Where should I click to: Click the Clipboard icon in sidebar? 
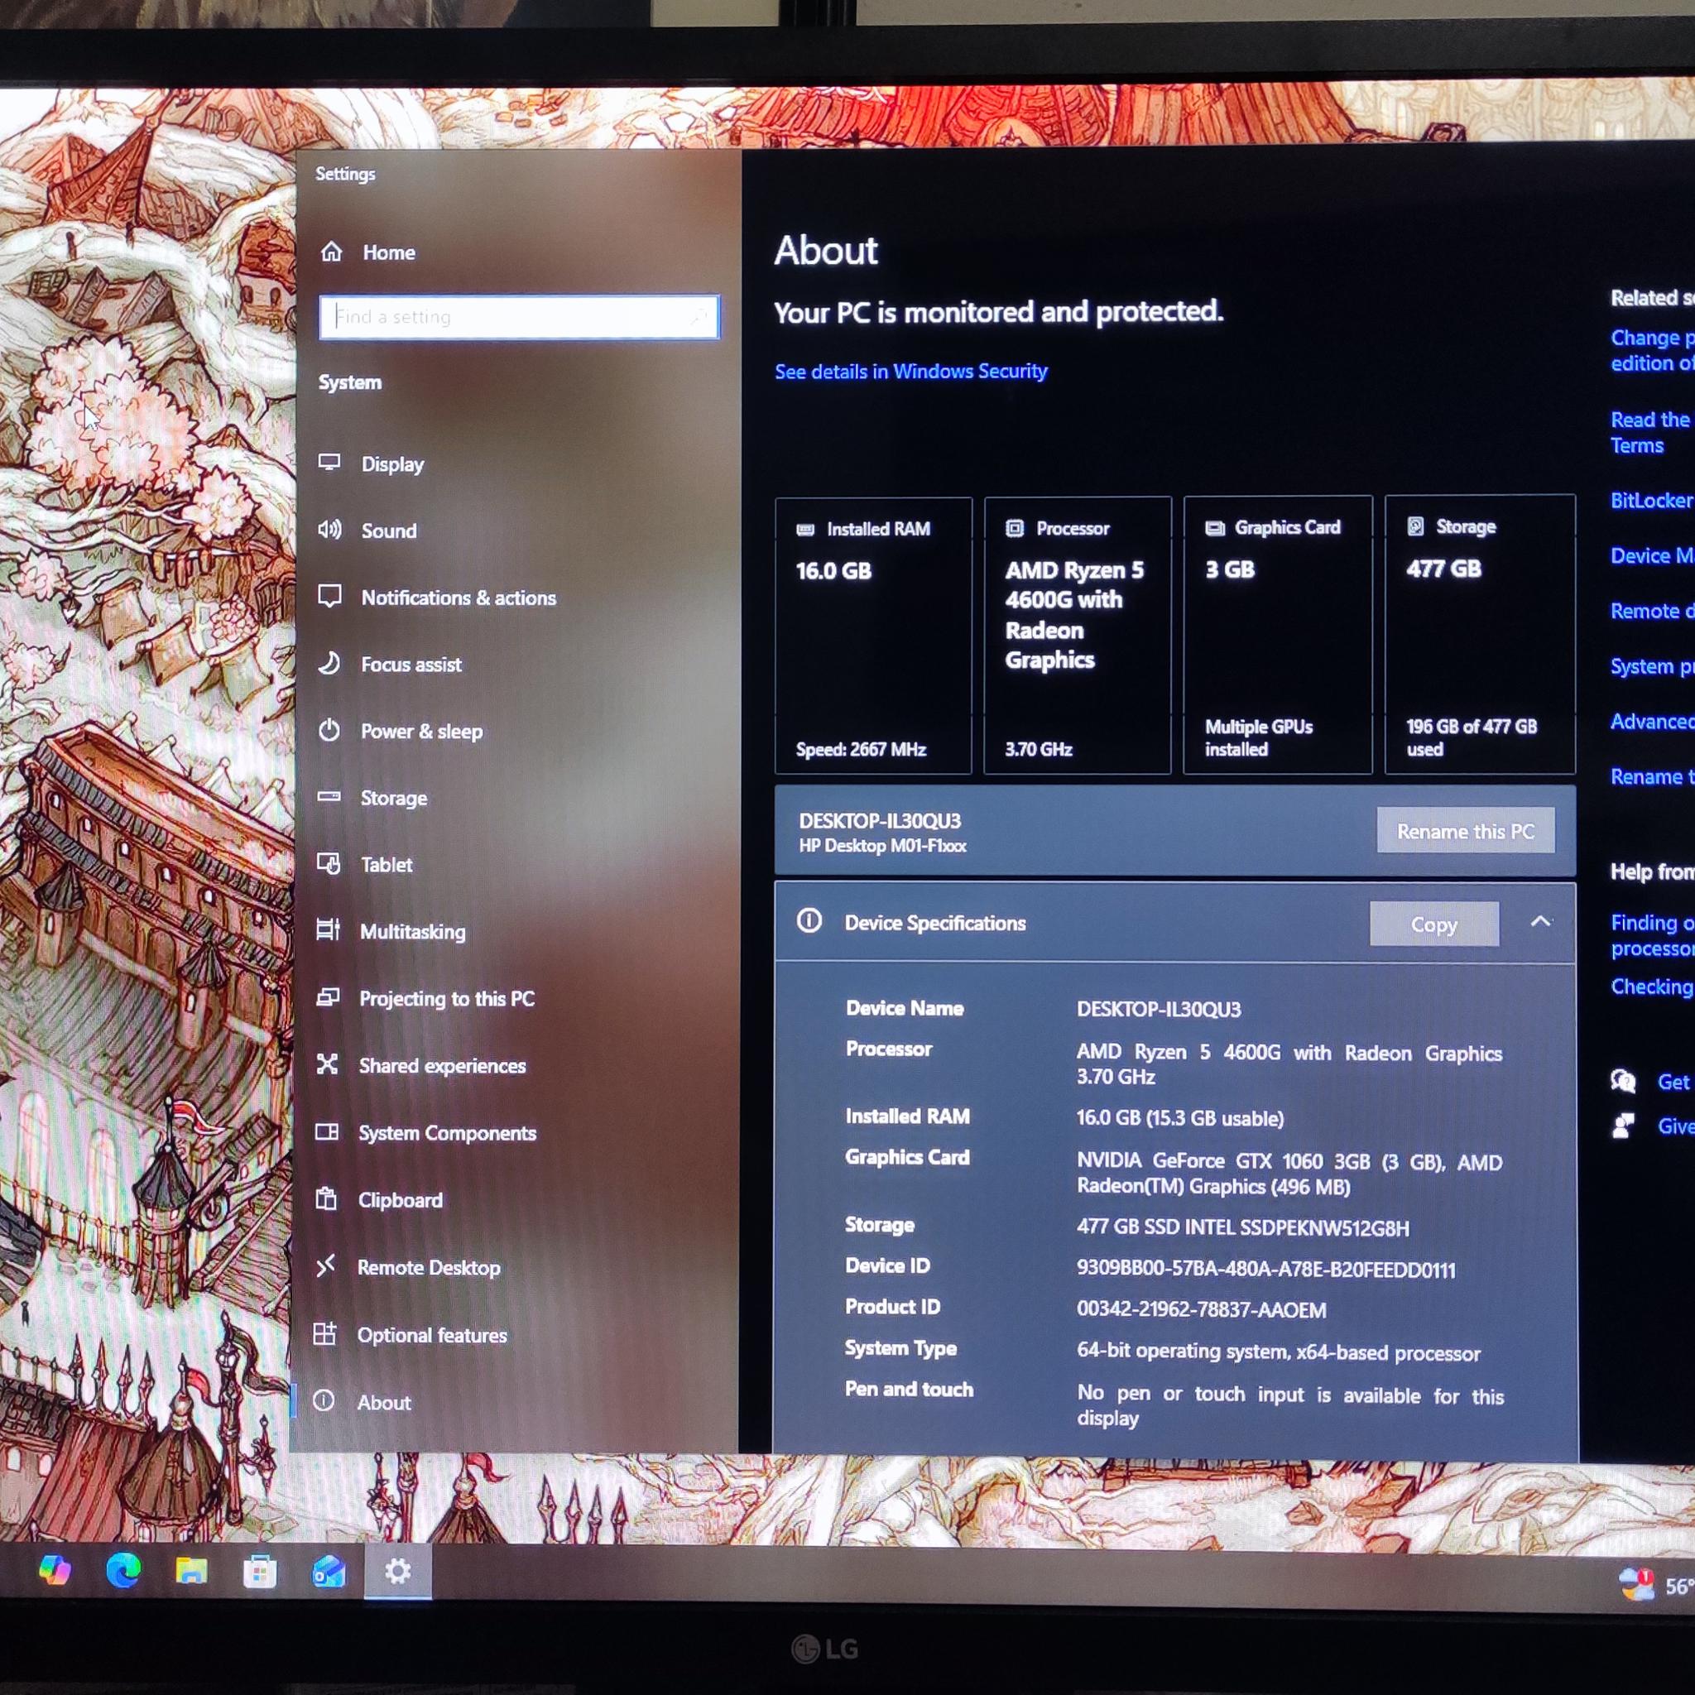click(x=326, y=1198)
